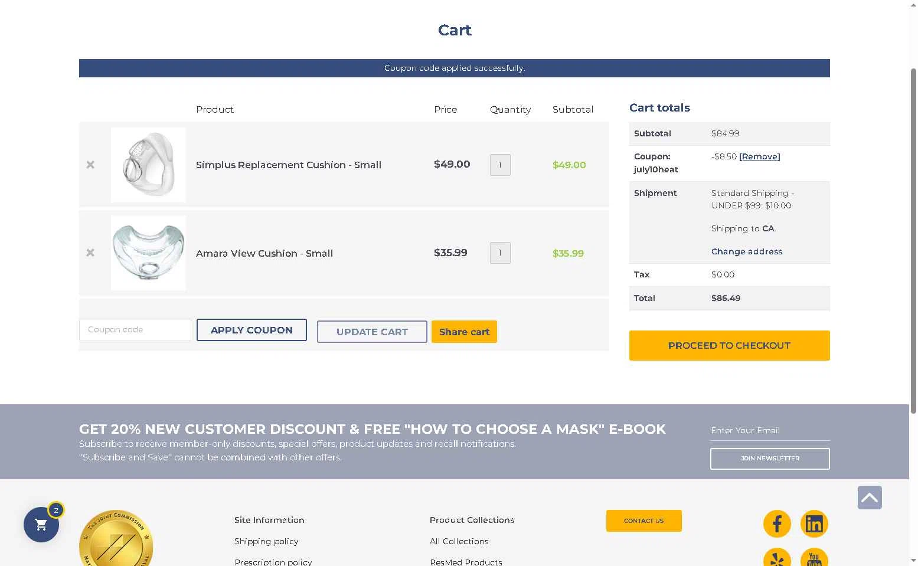Click Simplus Replacement Cushion product thumbnail
918x566 pixels.
148,165
